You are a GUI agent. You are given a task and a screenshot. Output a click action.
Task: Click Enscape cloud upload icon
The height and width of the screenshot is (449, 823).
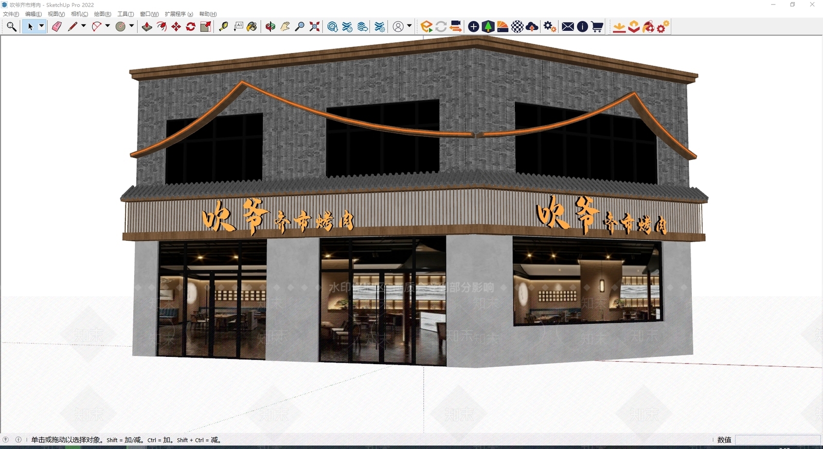click(x=532, y=27)
